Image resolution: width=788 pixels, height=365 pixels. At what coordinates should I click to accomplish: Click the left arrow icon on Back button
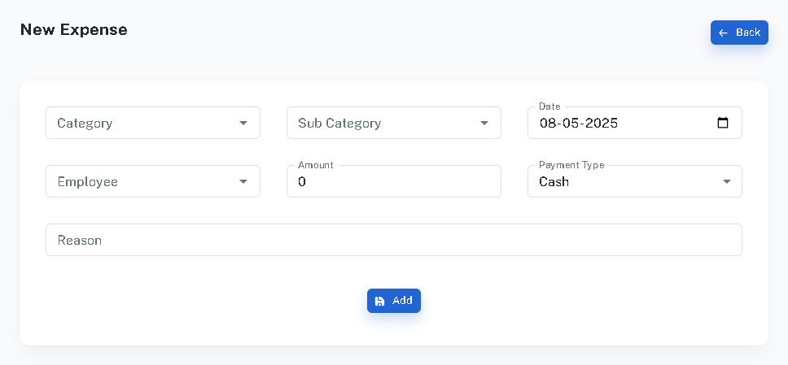[x=723, y=33]
